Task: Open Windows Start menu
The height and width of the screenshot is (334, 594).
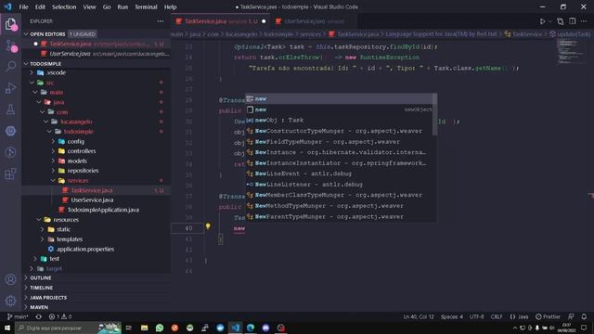Action: pyautogui.click(x=7, y=328)
